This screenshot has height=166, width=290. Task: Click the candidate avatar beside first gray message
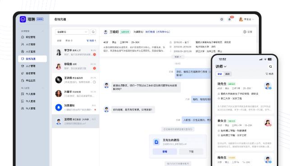coord(106,85)
